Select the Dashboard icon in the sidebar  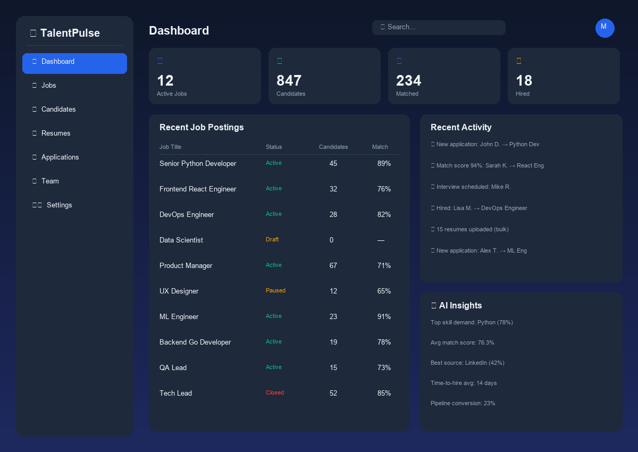click(x=34, y=61)
